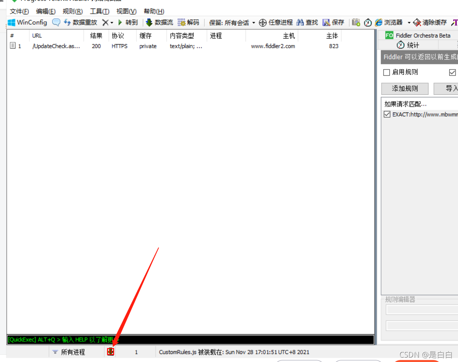Click the session count 1 in status bar

click(136, 352)
